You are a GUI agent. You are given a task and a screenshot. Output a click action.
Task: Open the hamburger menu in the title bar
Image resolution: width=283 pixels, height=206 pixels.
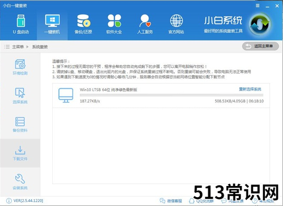coord(258,6)
